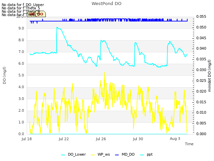Screen dimensions: 214x161
Task: Click the Jul 26 x-axis label
Action: (x=101, y=139)
